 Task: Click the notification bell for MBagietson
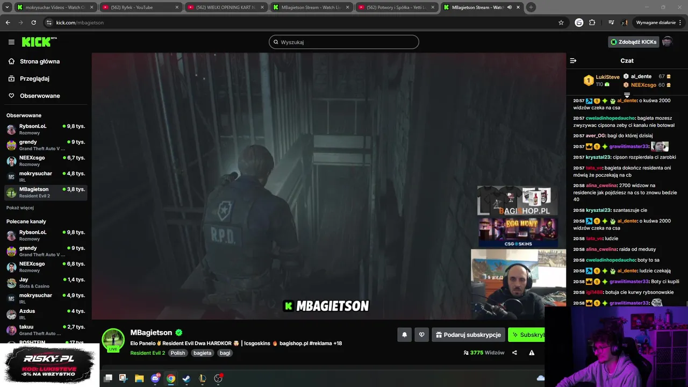[x=404, y=335]
